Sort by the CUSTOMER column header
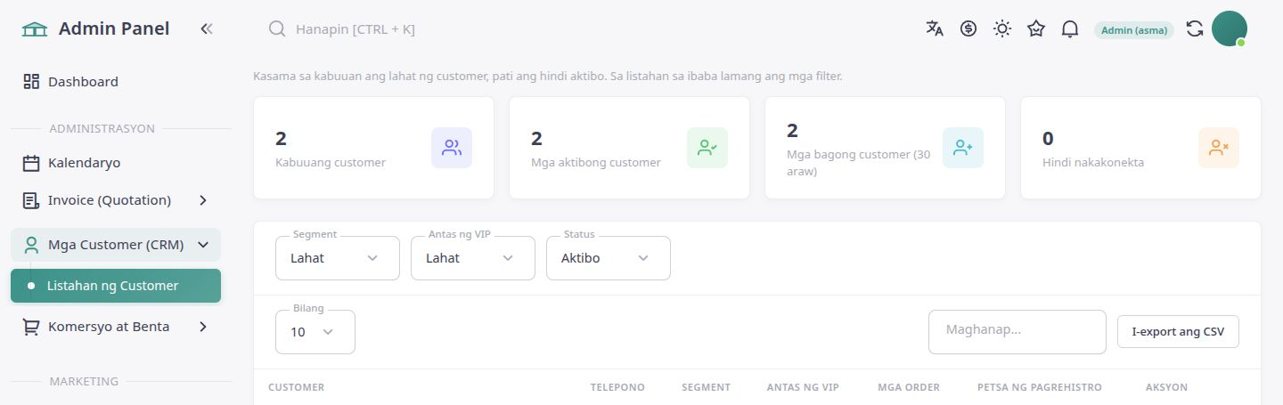 pos(297,387)
